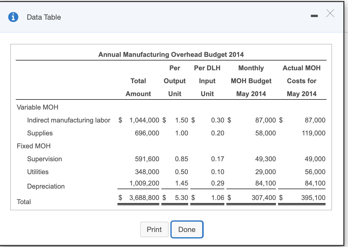Minimize the Data Table dialog
Screen dimensions: 348x247
tap(314, 16)
